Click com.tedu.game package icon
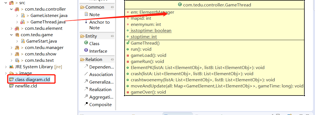The image size is (315, 115). 17,35
